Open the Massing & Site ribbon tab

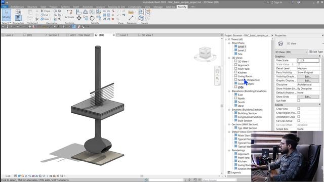pos(116,7)
